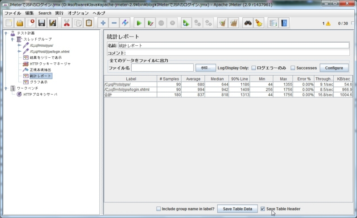
Task: Click the Remote shutdown all icon
Action: pyautogui.click(x=208, y=23)
